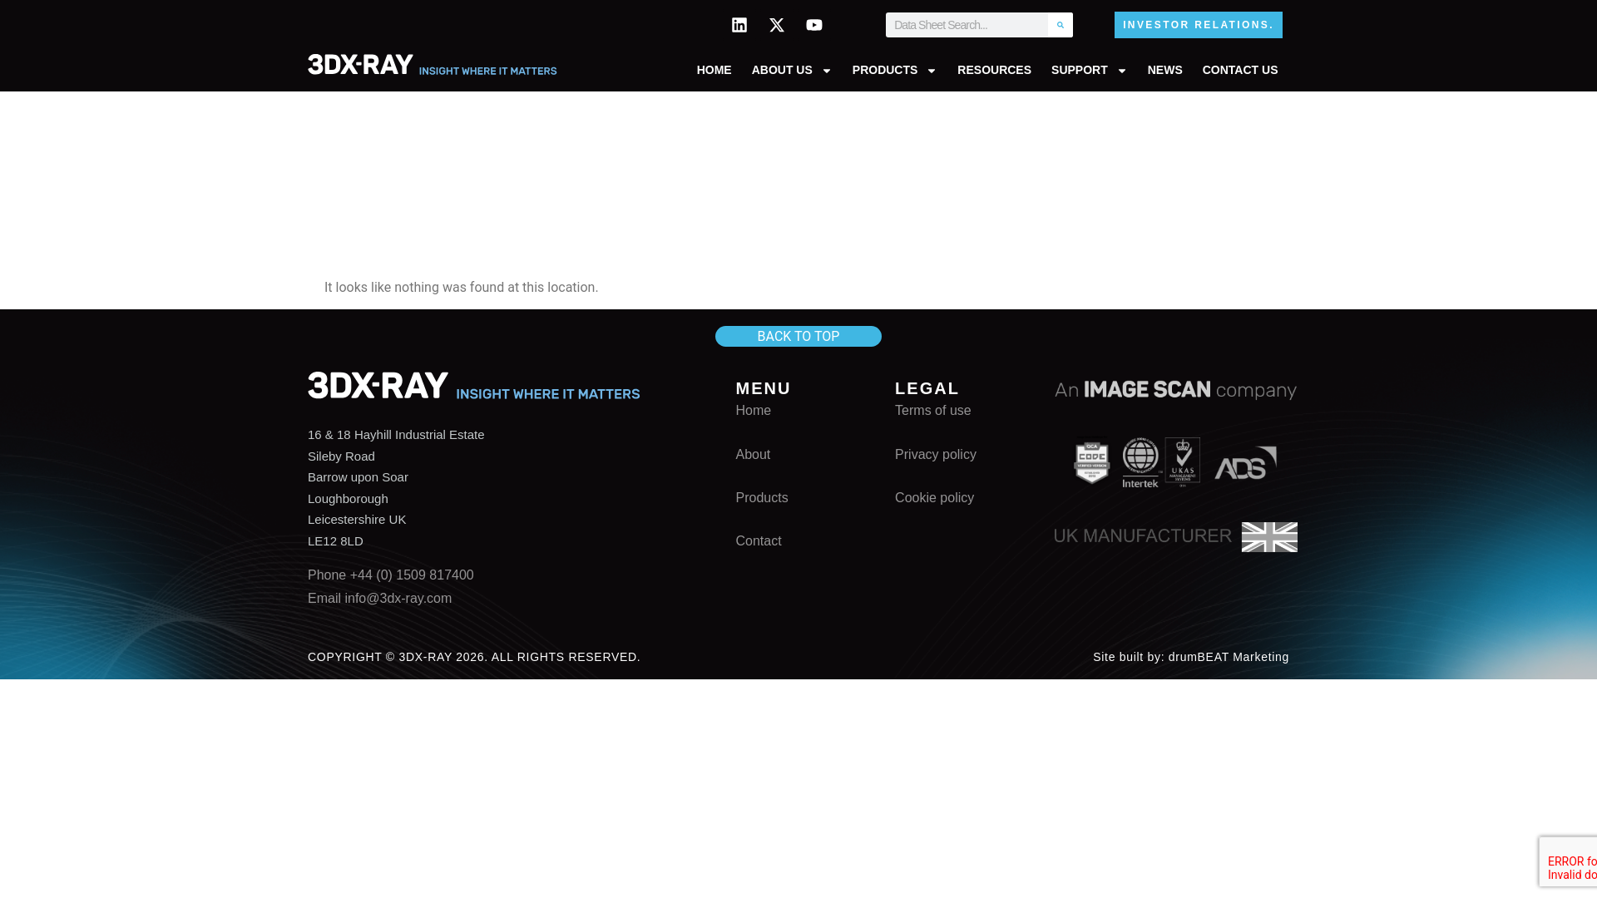Click the Back To Top button
Image resolution: width=1597 pixels, height=898 pixels.
point(798,336)
